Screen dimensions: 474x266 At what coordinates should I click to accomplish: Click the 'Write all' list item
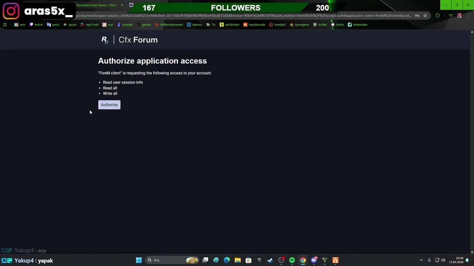click(110, 93)
